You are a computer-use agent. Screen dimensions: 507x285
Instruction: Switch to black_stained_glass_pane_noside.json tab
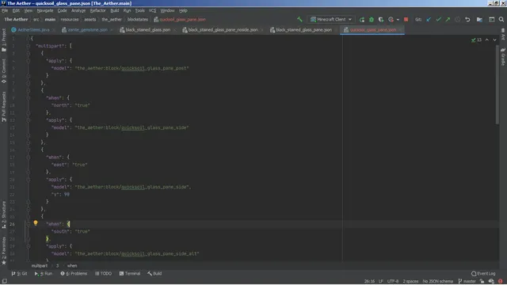pos(223,30)
